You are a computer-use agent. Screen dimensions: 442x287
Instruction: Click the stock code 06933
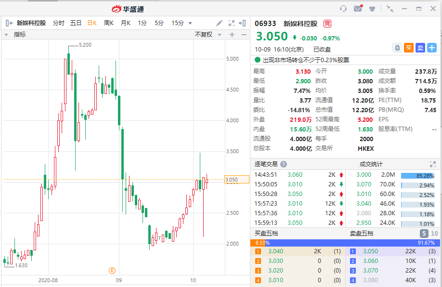tap(265, 24)
